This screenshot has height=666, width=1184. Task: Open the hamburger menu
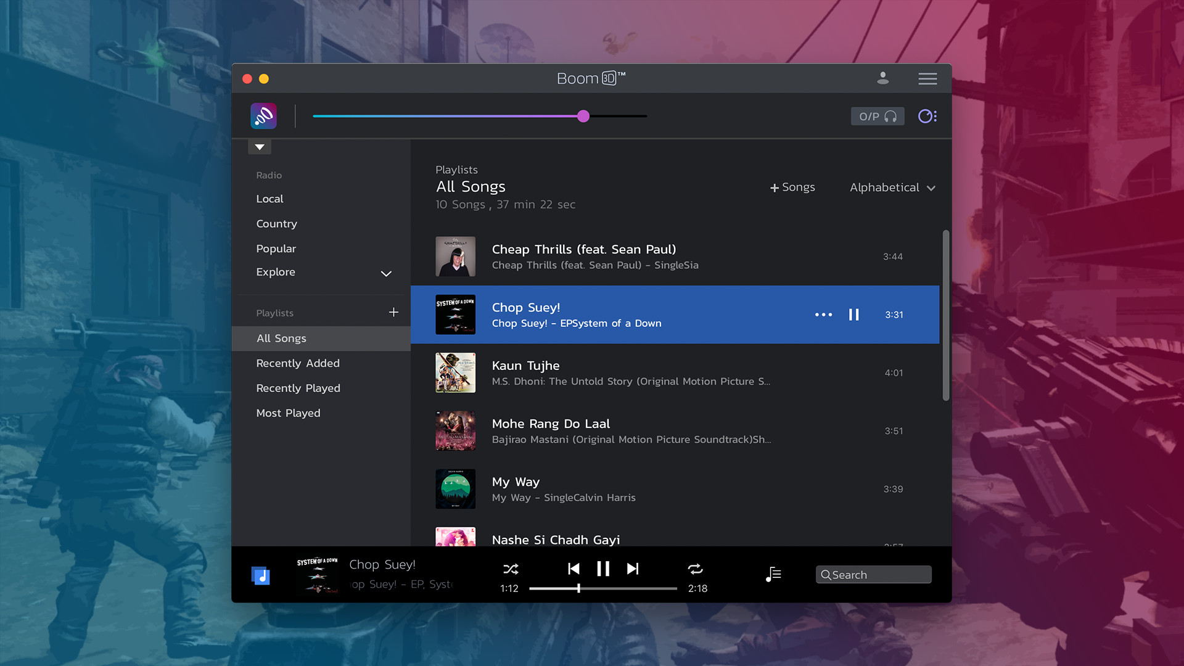(x=927, y=79)
